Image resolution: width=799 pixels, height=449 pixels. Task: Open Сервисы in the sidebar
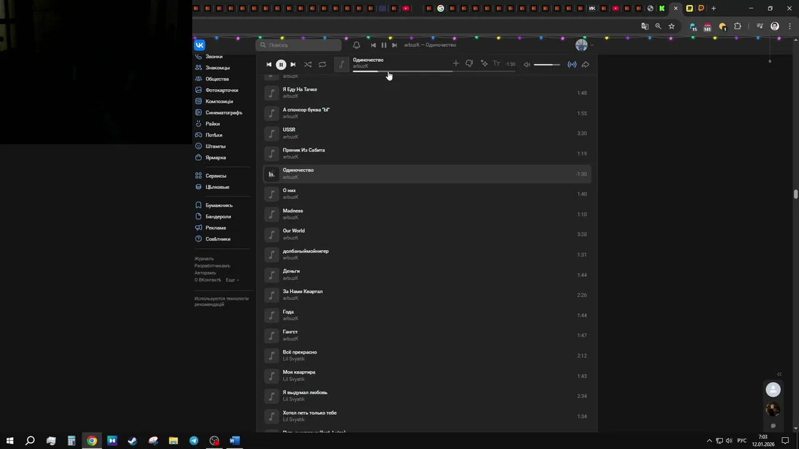215,176
